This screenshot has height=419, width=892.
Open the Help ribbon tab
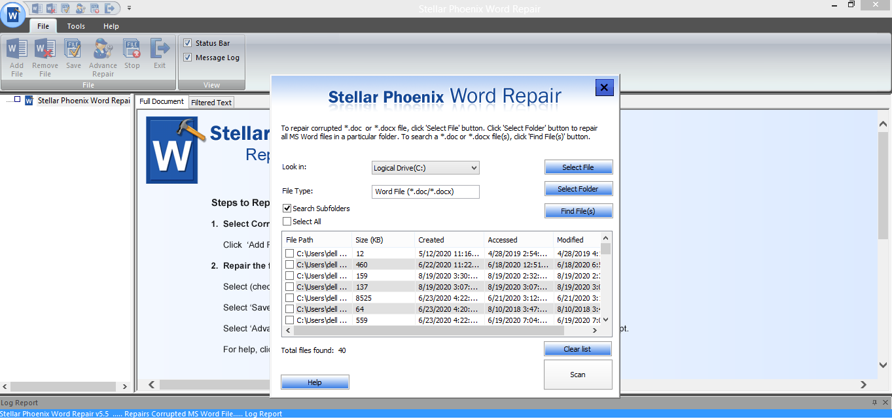(x=111, y=26)
